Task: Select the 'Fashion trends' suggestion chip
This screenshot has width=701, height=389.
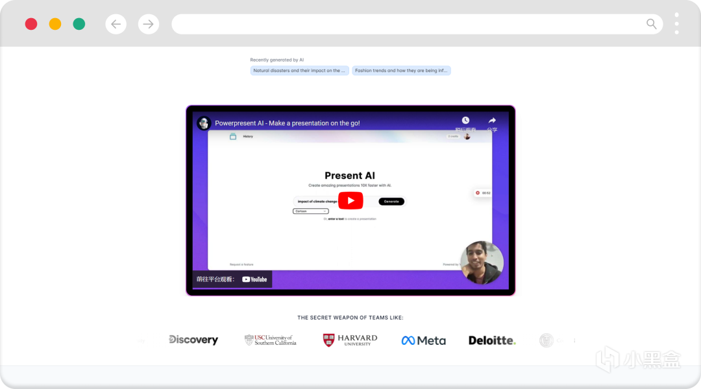Action: click(x=401, y=71)
